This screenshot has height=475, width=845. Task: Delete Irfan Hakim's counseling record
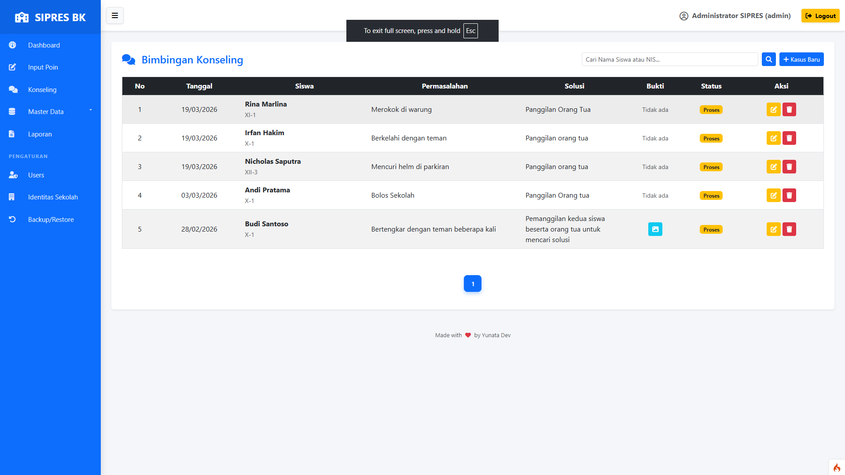point(789,138)
